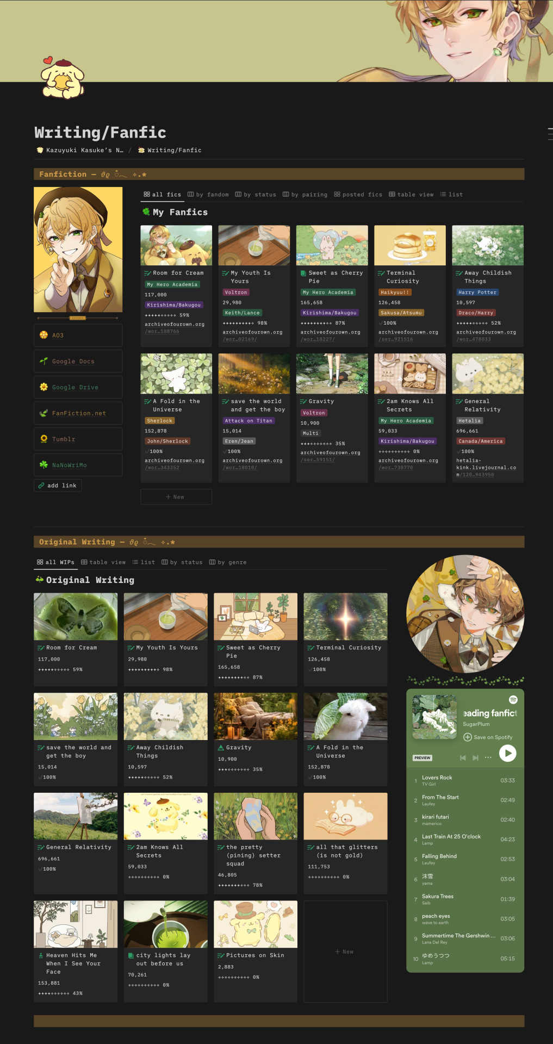Click the book icon on Sweet as Cherry Pie fanfic card
Screen dimensions: 553x1044
pos(303,273)
